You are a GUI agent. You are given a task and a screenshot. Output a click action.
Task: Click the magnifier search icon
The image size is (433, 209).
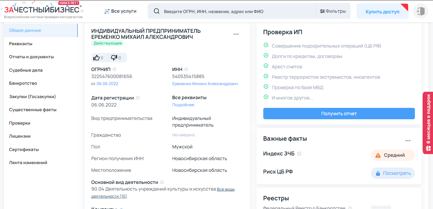(157, 11)
